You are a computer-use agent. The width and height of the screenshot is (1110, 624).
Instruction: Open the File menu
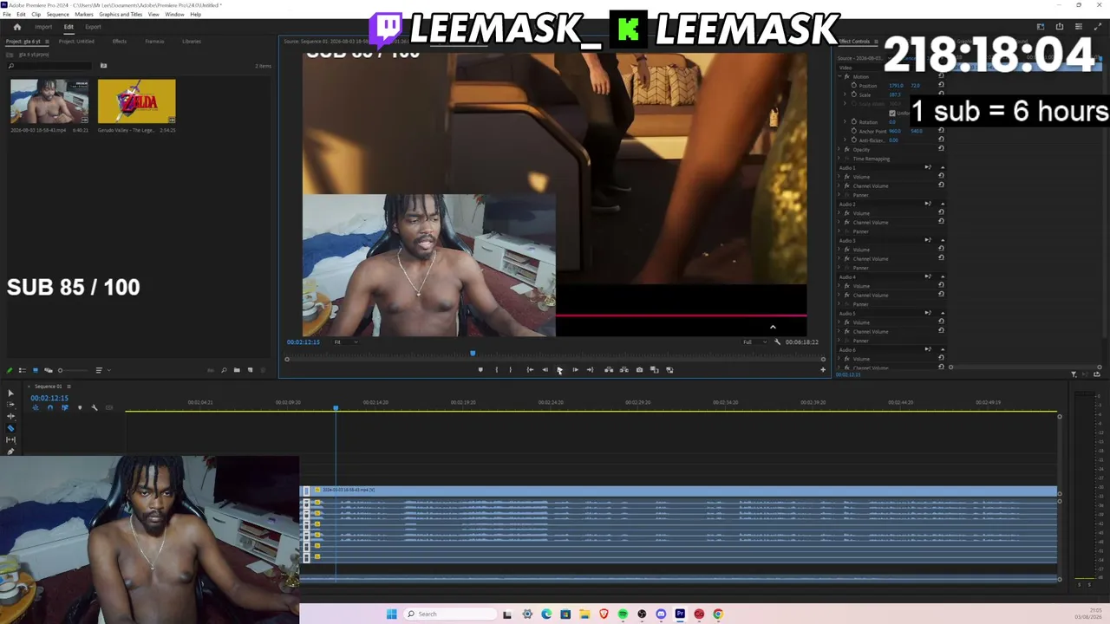7,15
